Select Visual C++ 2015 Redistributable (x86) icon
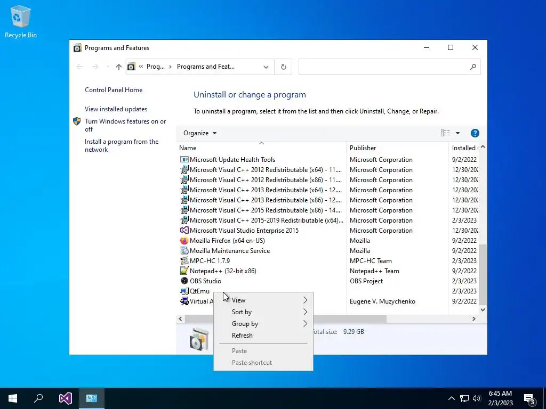 [184, 210]
